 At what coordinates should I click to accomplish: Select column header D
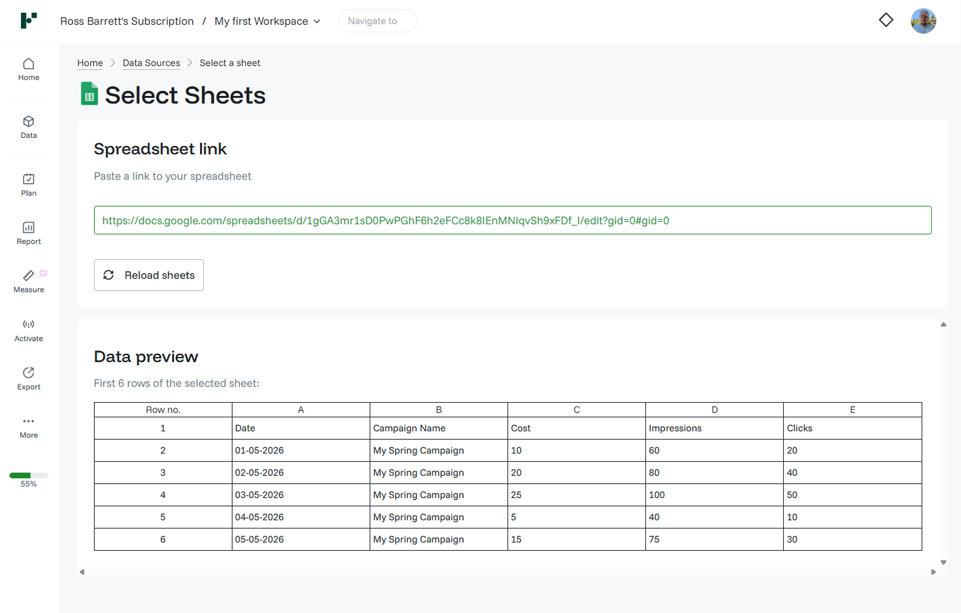(x=715, y=410)
